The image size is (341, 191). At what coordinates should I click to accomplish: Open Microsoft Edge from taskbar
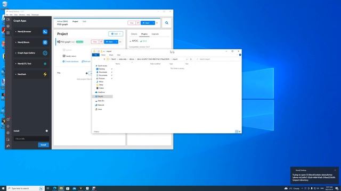pos(54,188)
